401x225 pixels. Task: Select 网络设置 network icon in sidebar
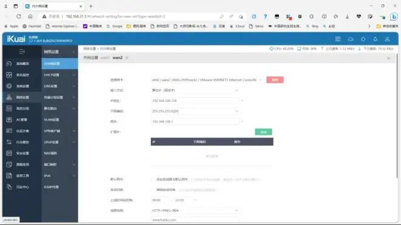click(9, 97)
